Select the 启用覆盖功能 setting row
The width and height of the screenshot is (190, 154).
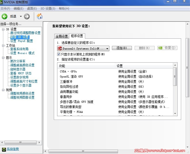pyautogui.click(x=115, y=92)
